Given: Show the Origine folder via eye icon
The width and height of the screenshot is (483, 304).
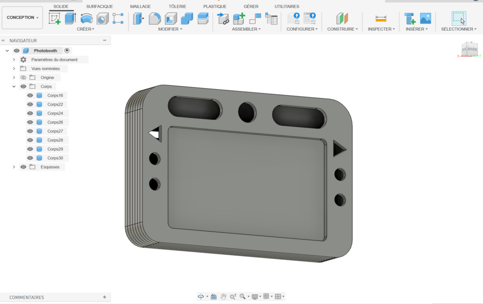Looking at the screenshot, I should [23, 78].
